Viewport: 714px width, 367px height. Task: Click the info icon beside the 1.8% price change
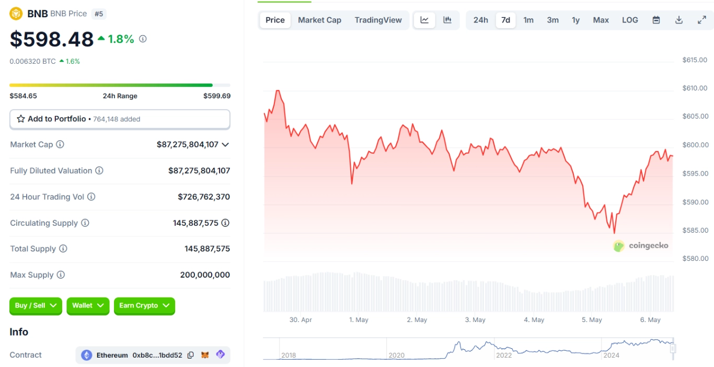pyautogui.click(x=143, y=39)
